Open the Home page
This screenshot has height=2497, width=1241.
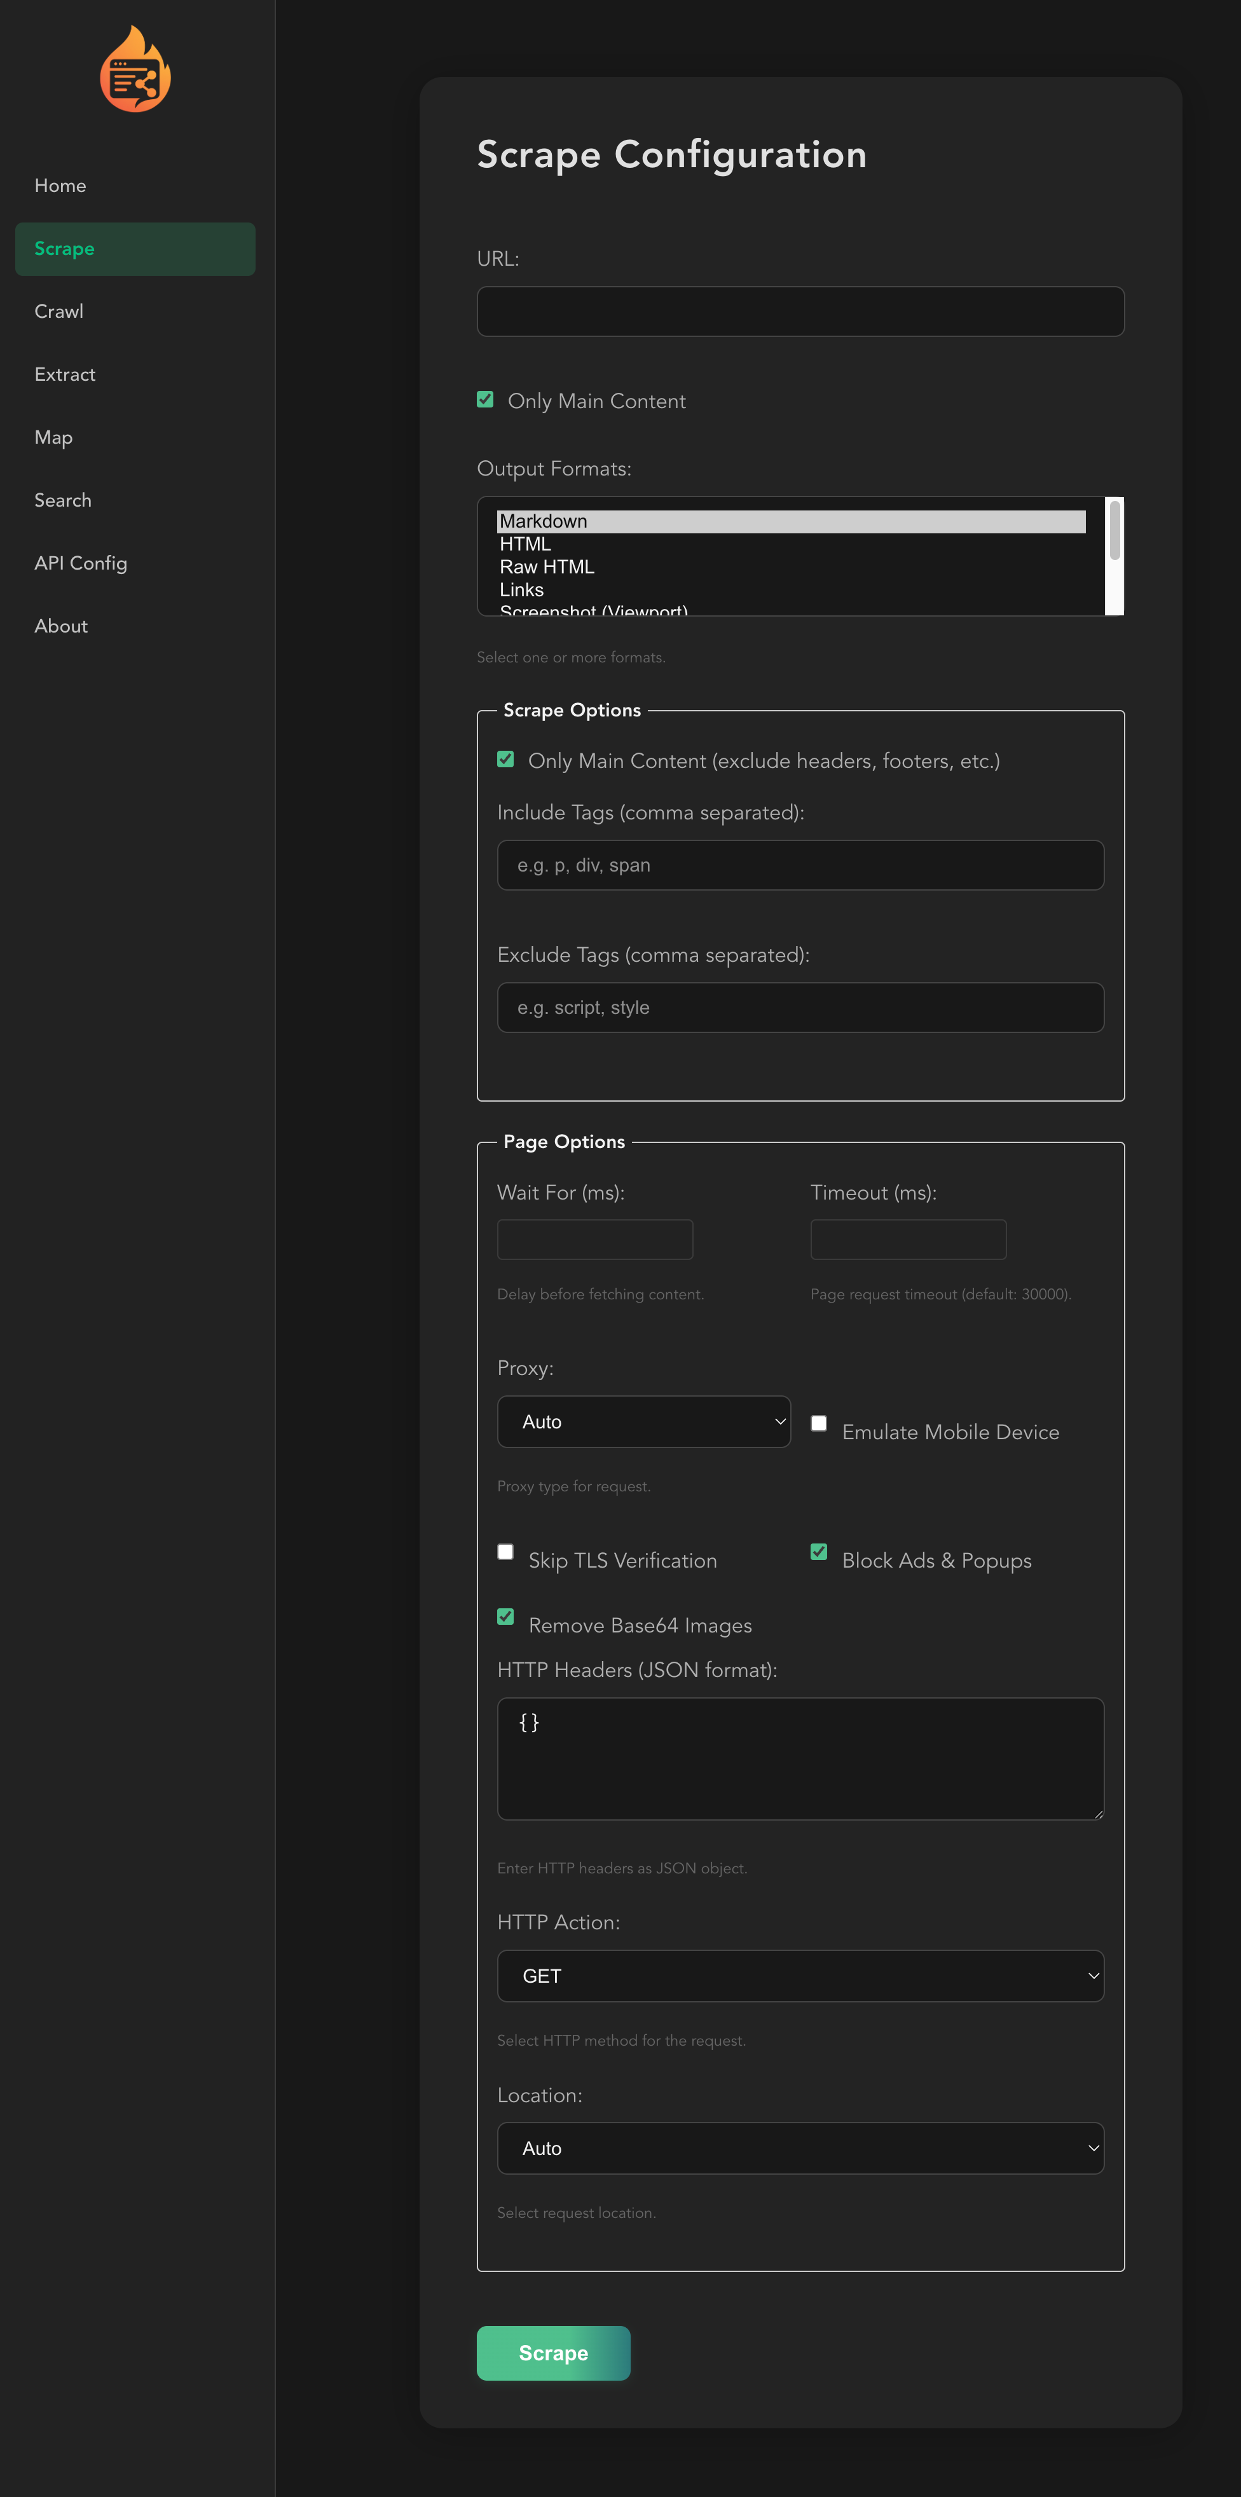click(60, 185)
